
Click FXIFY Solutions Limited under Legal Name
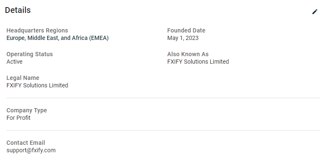[x=37, y=85]
